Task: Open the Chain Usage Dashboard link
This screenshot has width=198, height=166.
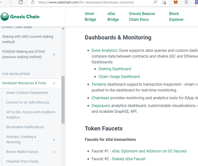Action: pos(119,77)
